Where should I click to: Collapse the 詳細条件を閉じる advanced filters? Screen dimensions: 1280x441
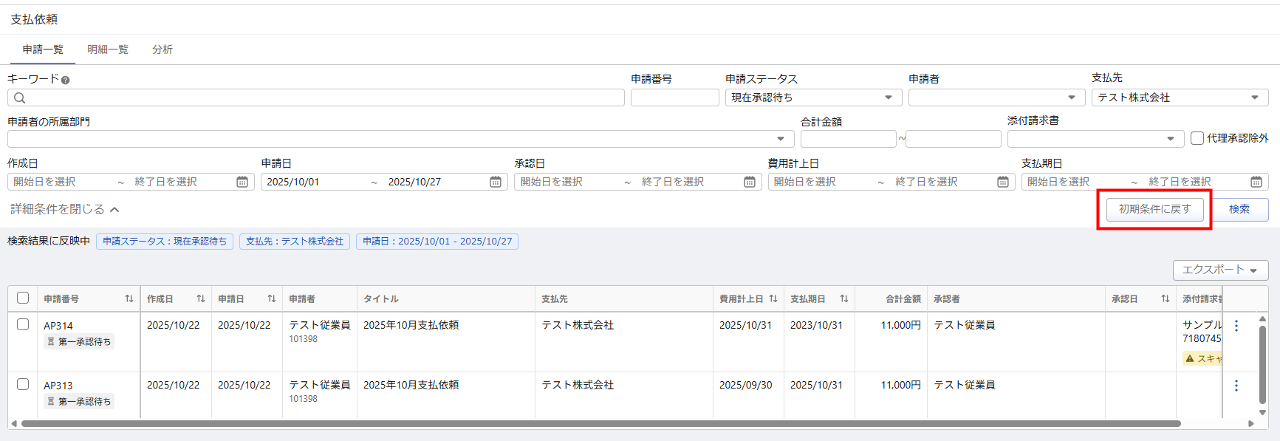pos(65,209)
